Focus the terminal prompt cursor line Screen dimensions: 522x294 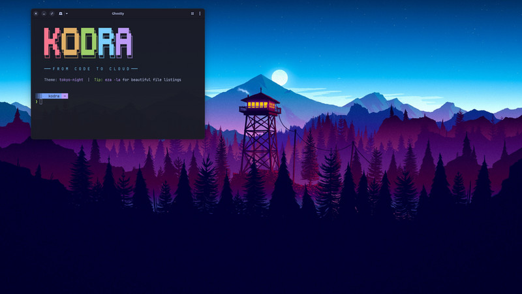click(41, 102)
